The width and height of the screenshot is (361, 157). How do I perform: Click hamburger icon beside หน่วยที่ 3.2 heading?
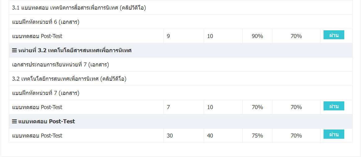point(15,50)
